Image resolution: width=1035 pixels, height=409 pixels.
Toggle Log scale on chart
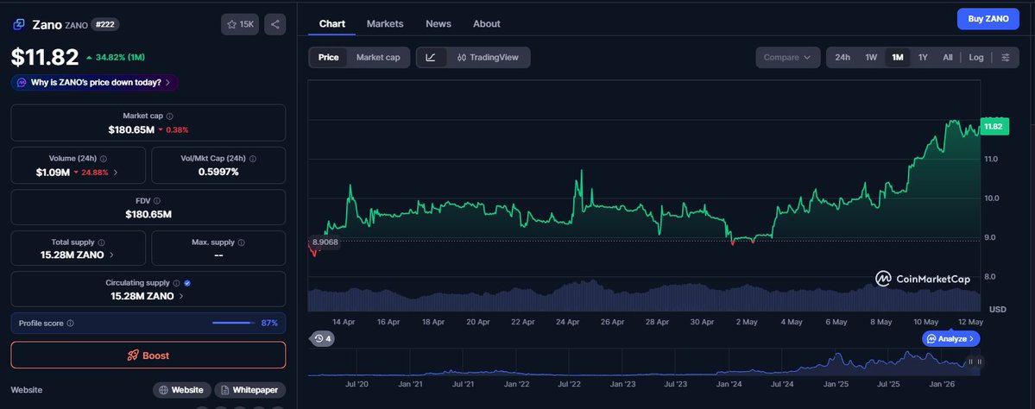click(x=976, y=58)
